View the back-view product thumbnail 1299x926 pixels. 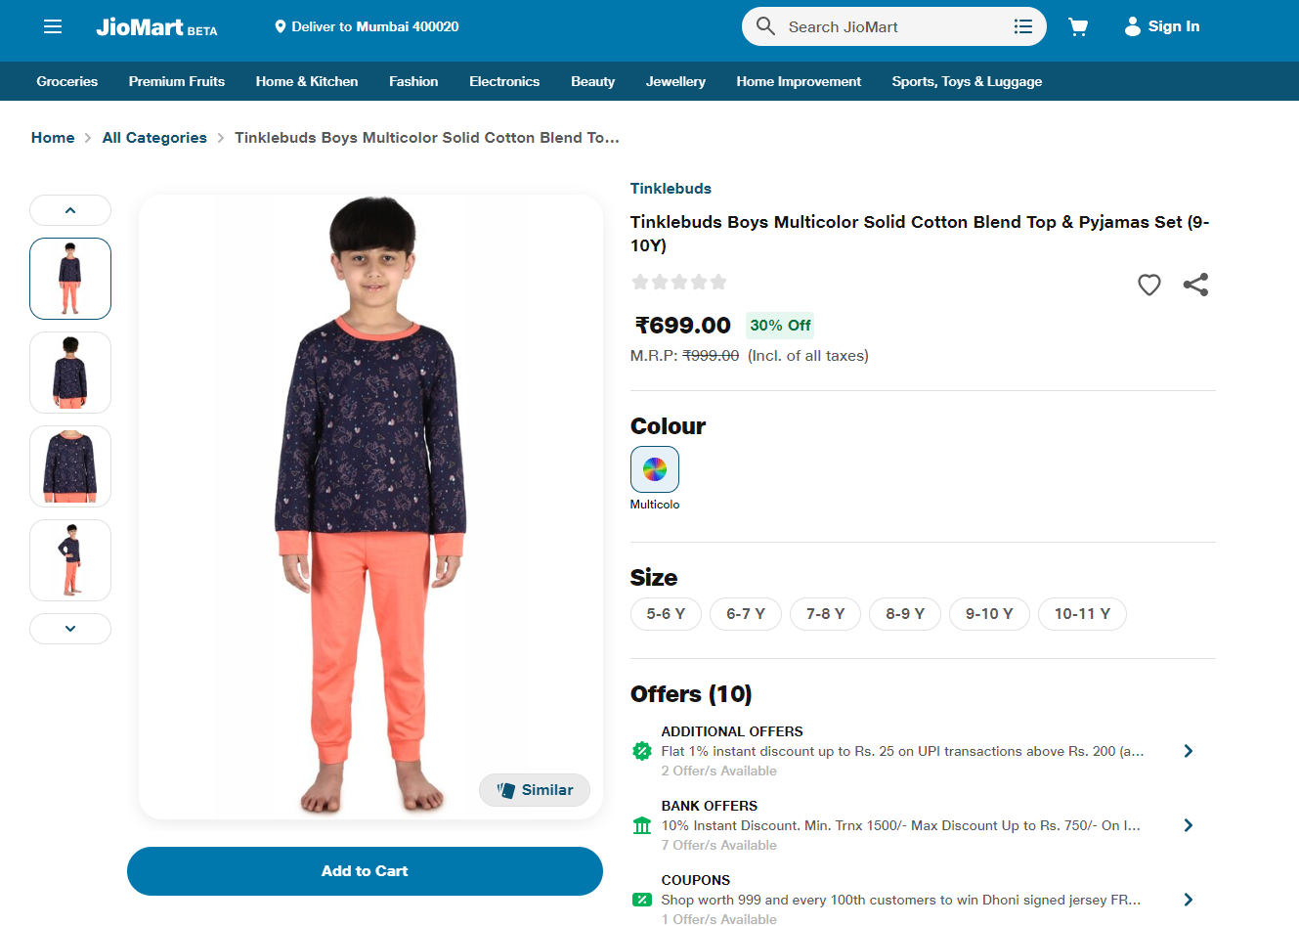point(70,373)
